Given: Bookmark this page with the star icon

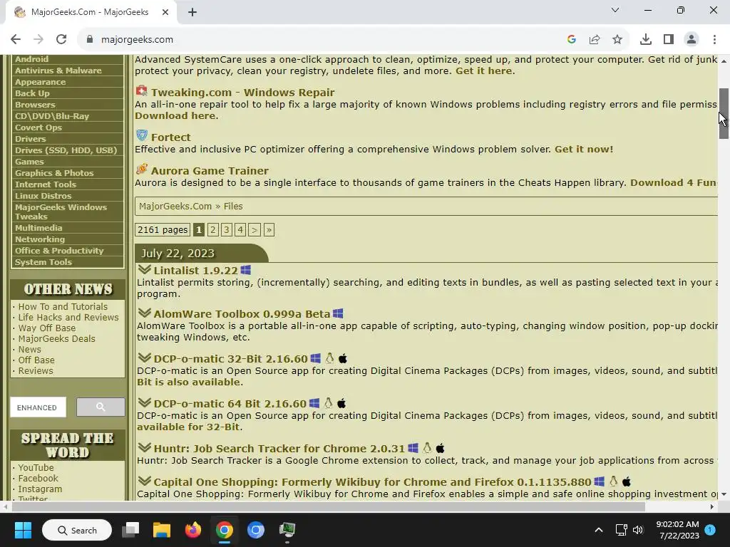Looking at the screenshot, I should (x=617, y=40).
